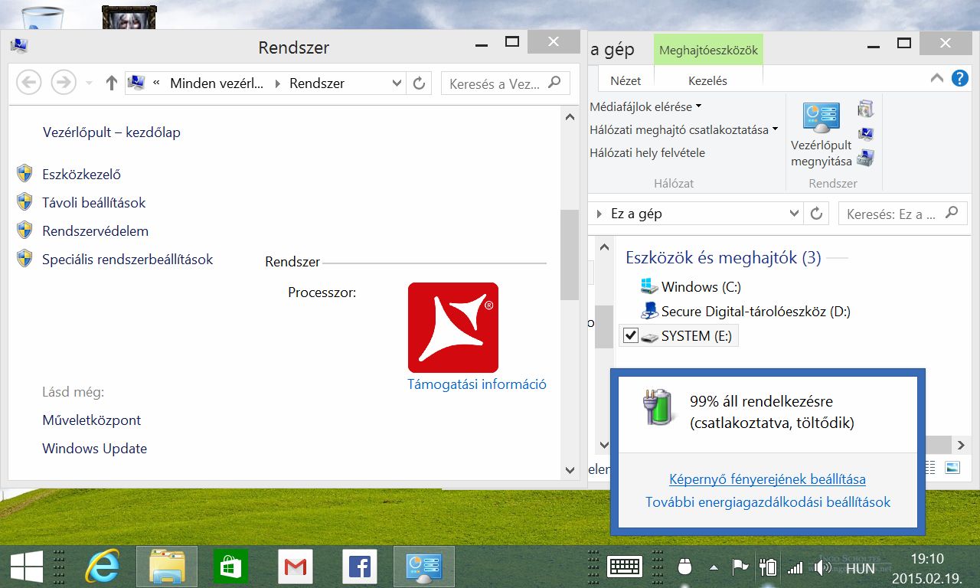Refresh the Ez a gép window
This screenshot has width=980, height=588.
816,214
